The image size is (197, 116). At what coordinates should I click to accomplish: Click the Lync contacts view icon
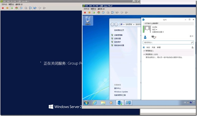(x=145, y=37)
